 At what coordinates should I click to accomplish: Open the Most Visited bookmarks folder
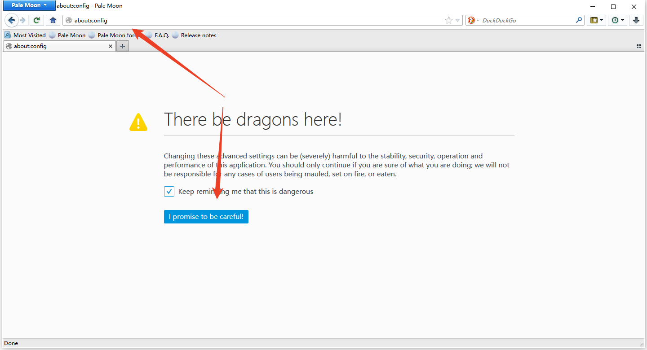point(25,35)
